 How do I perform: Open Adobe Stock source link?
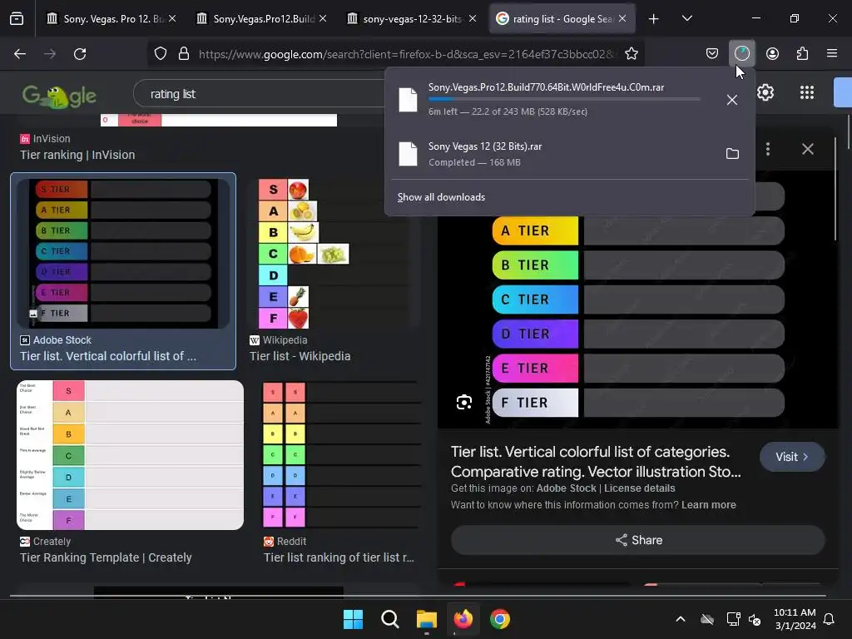pos(566,488)
